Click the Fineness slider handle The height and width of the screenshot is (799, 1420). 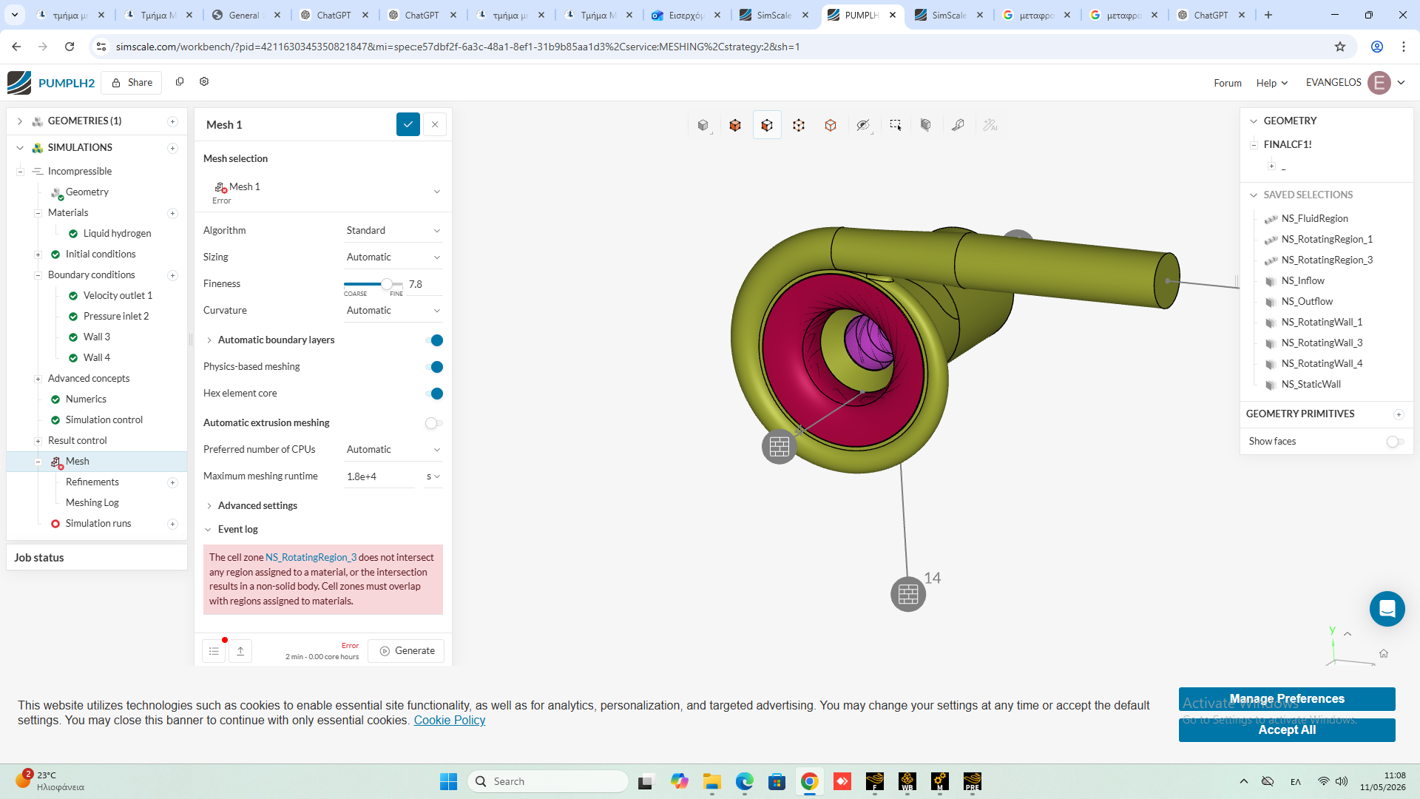[387, 284]
